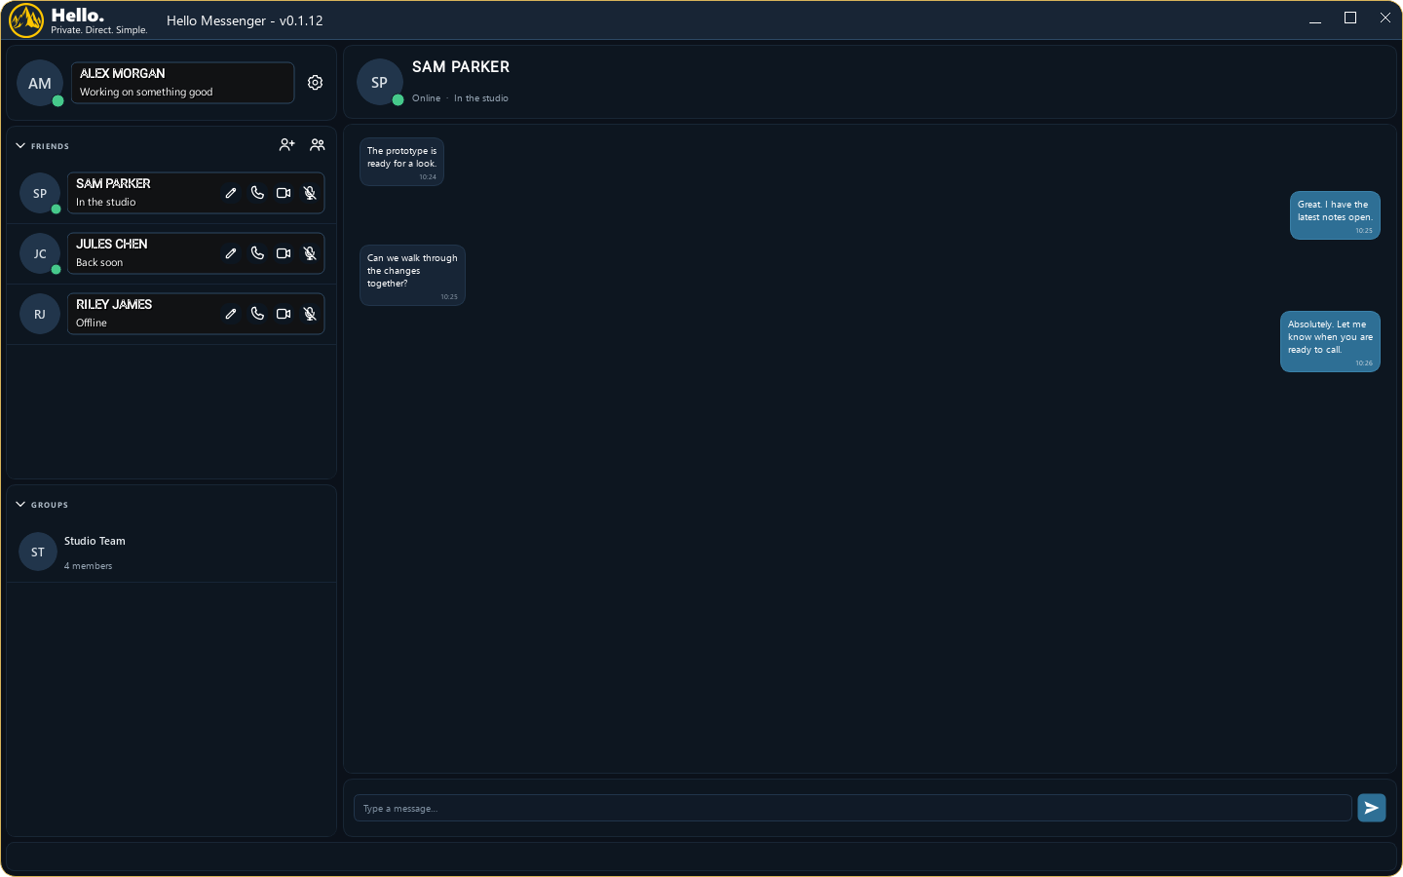Click the add friend icon
The height and width of the screenshot is (877, 1403).
(286, 145)
